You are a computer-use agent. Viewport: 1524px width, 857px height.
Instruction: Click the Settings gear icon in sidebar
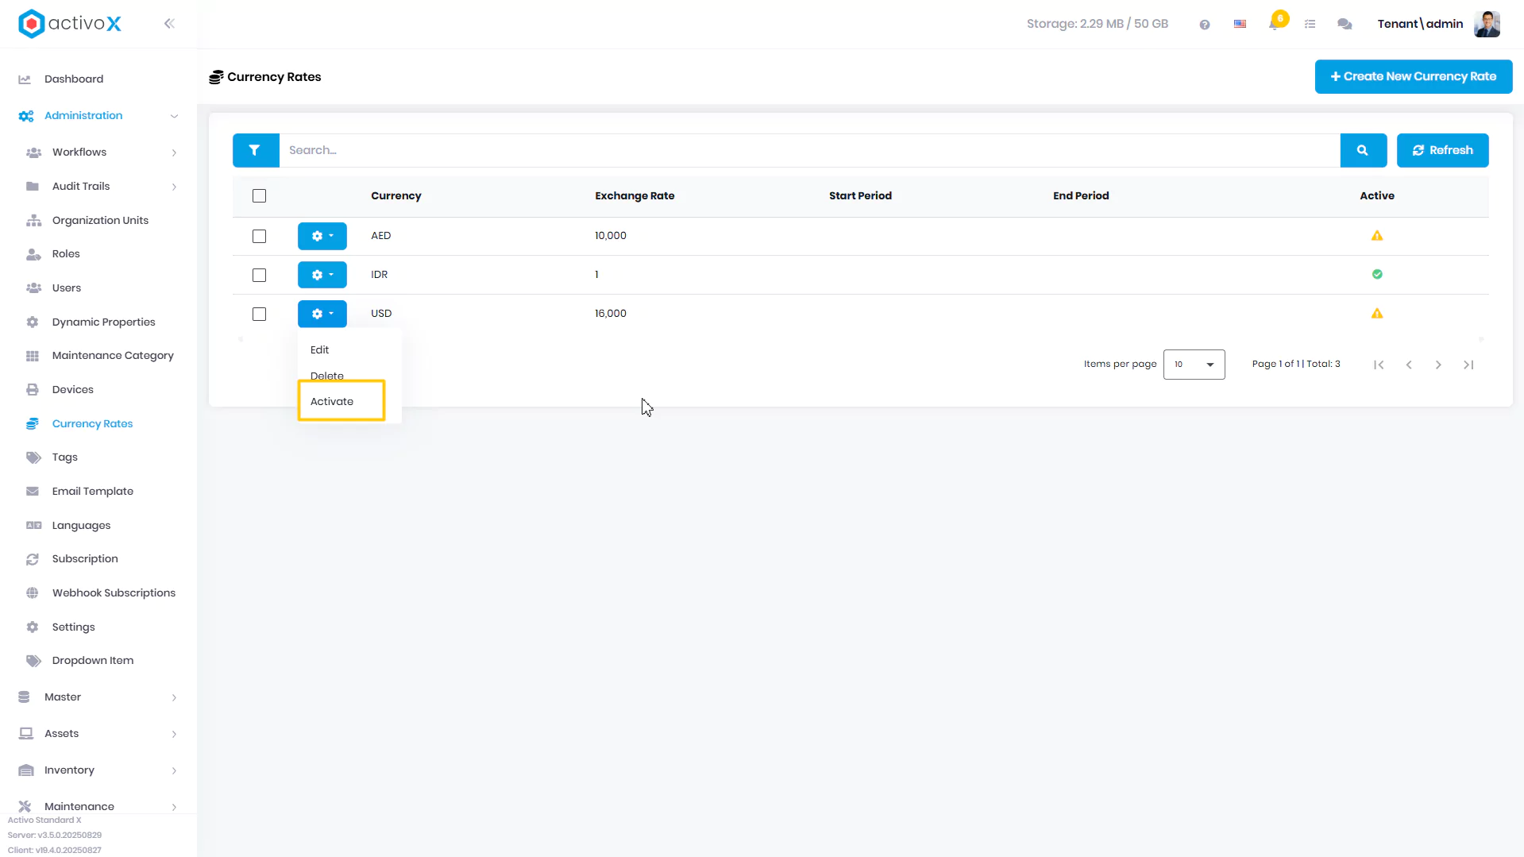[x=33, y=627]
